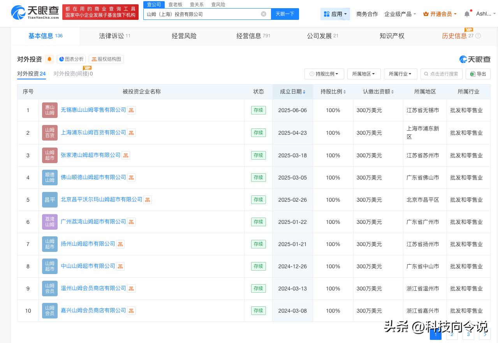Open the 扬州山姆超市有限公司 link

pos(88,244)
